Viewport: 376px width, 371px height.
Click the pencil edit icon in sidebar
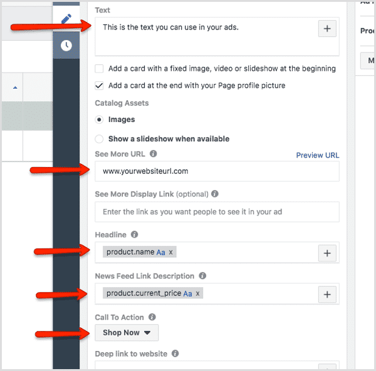pos(66,18)
